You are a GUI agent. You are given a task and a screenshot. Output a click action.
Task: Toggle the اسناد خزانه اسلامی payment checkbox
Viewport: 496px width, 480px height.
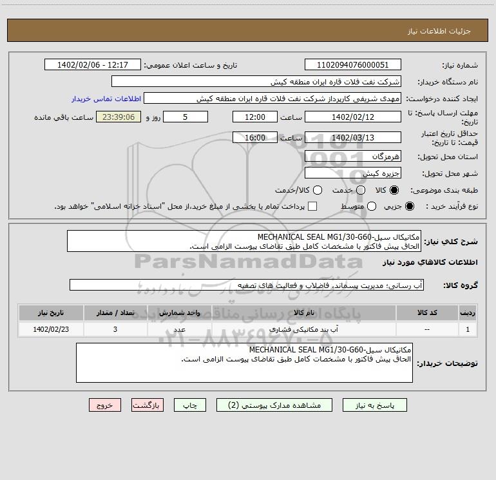[x=312, y=206]
